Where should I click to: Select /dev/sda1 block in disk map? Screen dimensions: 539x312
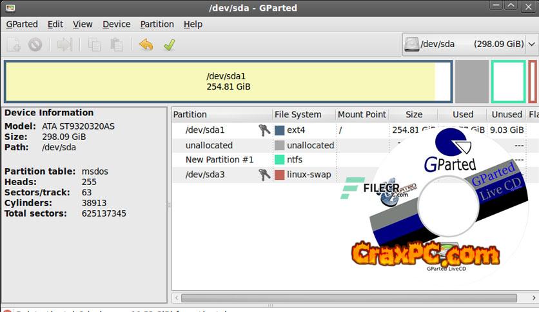[x=228, y=81]
